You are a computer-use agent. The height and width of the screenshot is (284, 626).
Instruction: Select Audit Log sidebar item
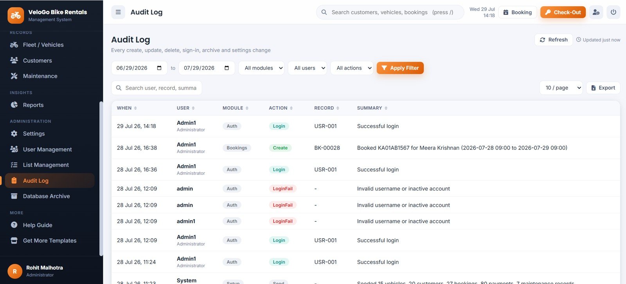pos(50,180)
